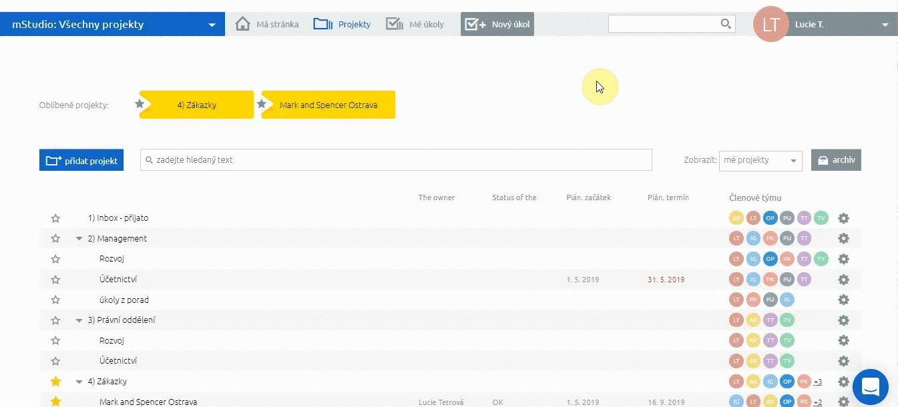Go to Má stránka tab
This screenshot has width=898, height=407.
267,24
